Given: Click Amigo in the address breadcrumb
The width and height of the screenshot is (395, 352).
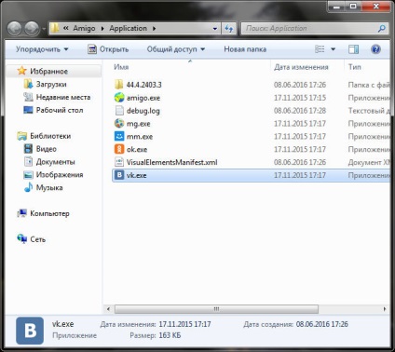Looking at the screenshot, I should point(84,28).
